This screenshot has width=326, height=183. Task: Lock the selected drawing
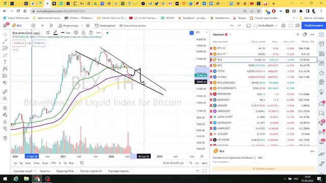[x=84, y=33]
